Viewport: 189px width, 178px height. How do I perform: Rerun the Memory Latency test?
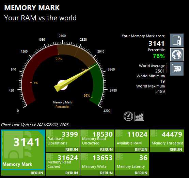point(141,173)
